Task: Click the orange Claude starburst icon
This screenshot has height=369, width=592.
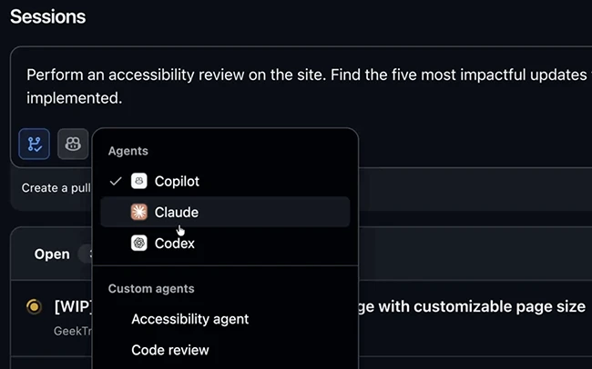Action: click(139, 212)
